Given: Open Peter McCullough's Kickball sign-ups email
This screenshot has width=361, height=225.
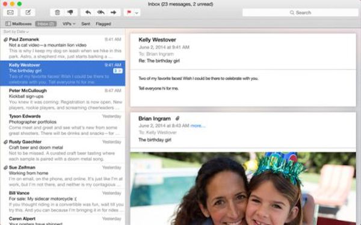Looking at the screenshot, I should (x=63, y=99).
